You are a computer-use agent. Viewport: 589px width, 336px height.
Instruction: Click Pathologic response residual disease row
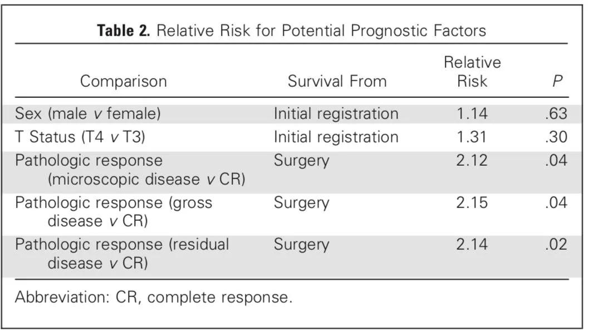pos(121,244)
